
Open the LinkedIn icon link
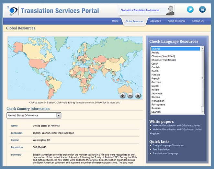pyautogui.click(x=202, y=9)
